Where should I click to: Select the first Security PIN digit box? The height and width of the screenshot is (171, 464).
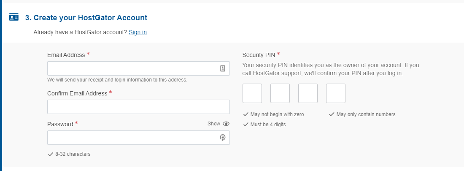pos(252,93)
